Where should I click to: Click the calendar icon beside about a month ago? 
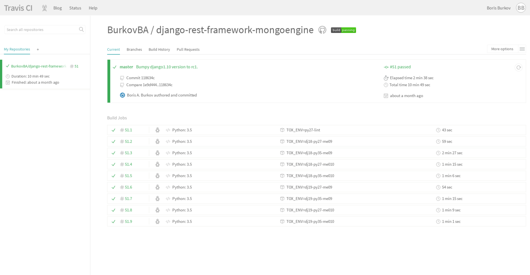[386, 96]
